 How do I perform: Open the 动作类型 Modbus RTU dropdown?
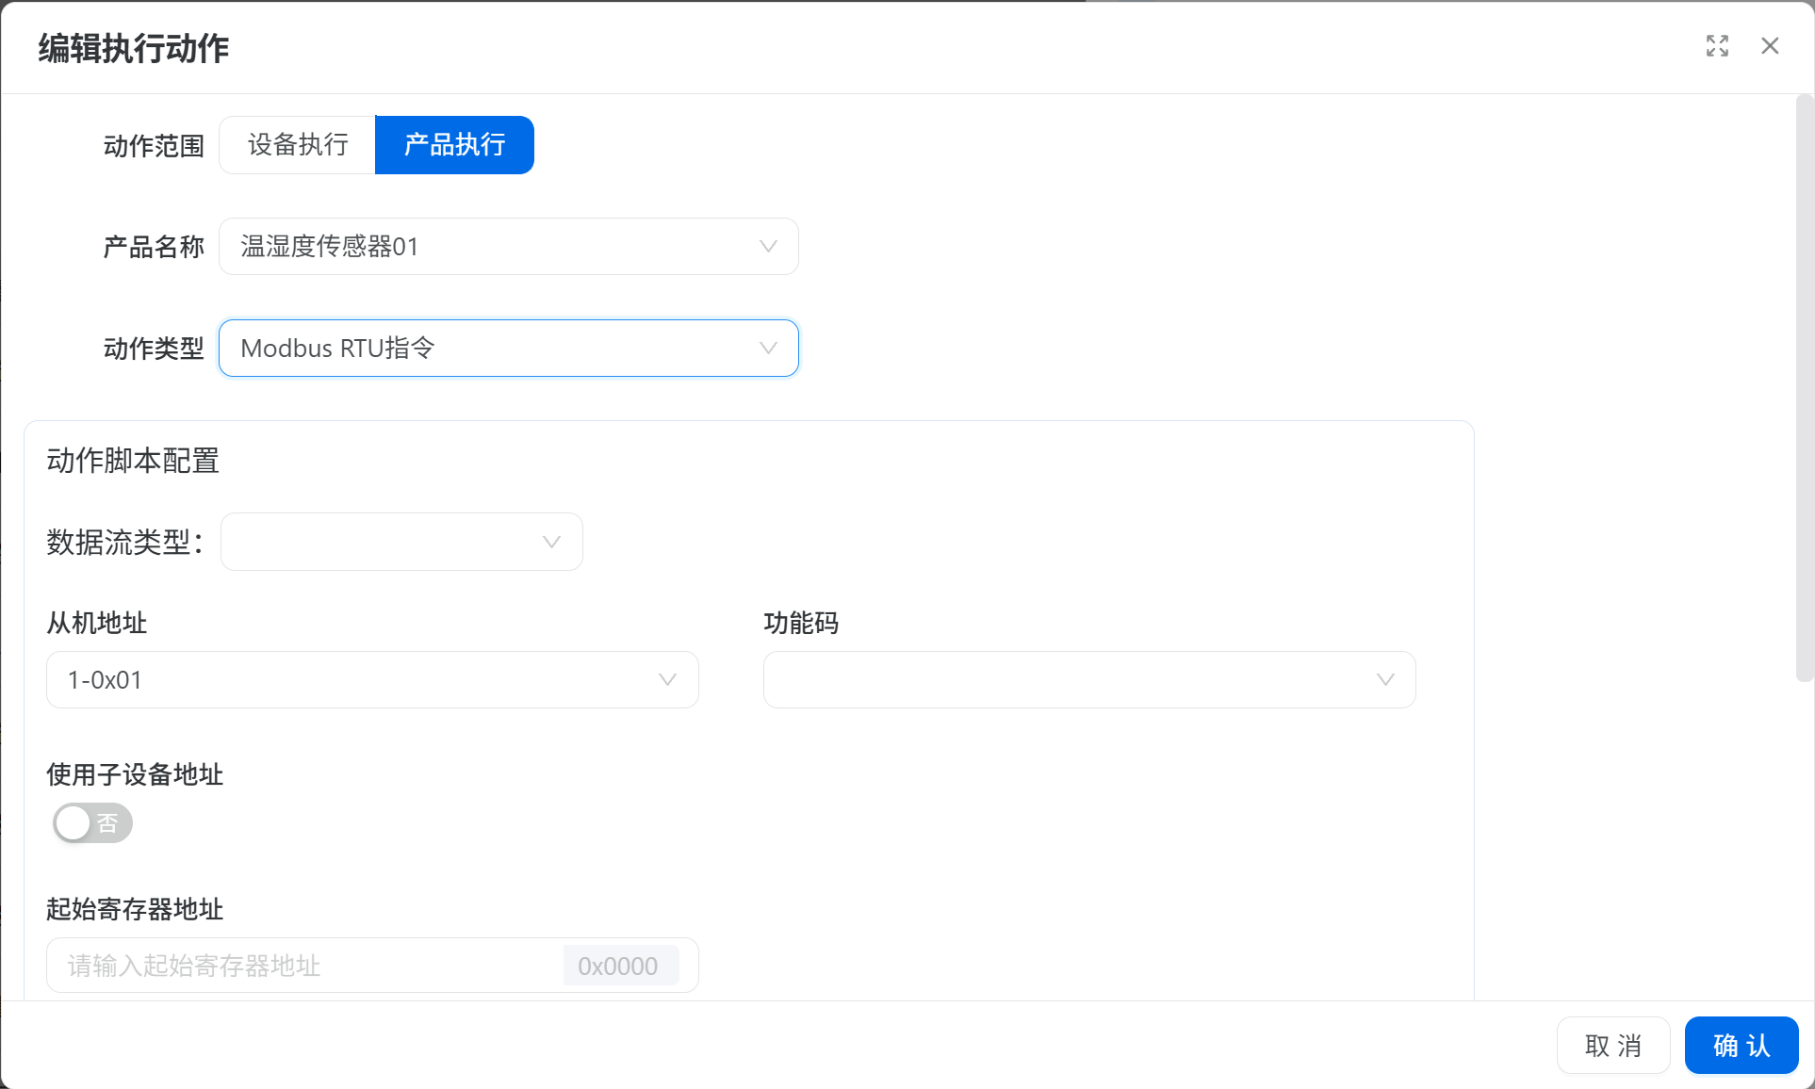(x=490, y=349)
